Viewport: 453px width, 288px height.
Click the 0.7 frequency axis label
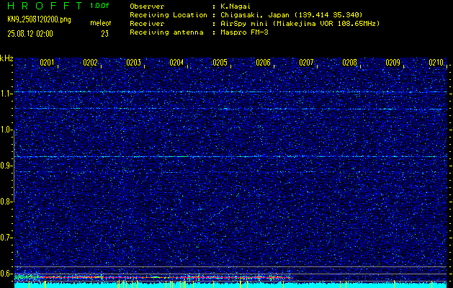6,238
